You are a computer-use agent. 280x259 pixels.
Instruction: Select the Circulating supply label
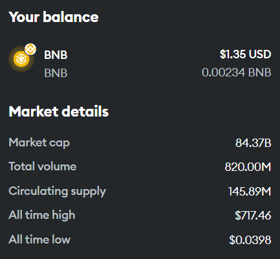(58, 192)
